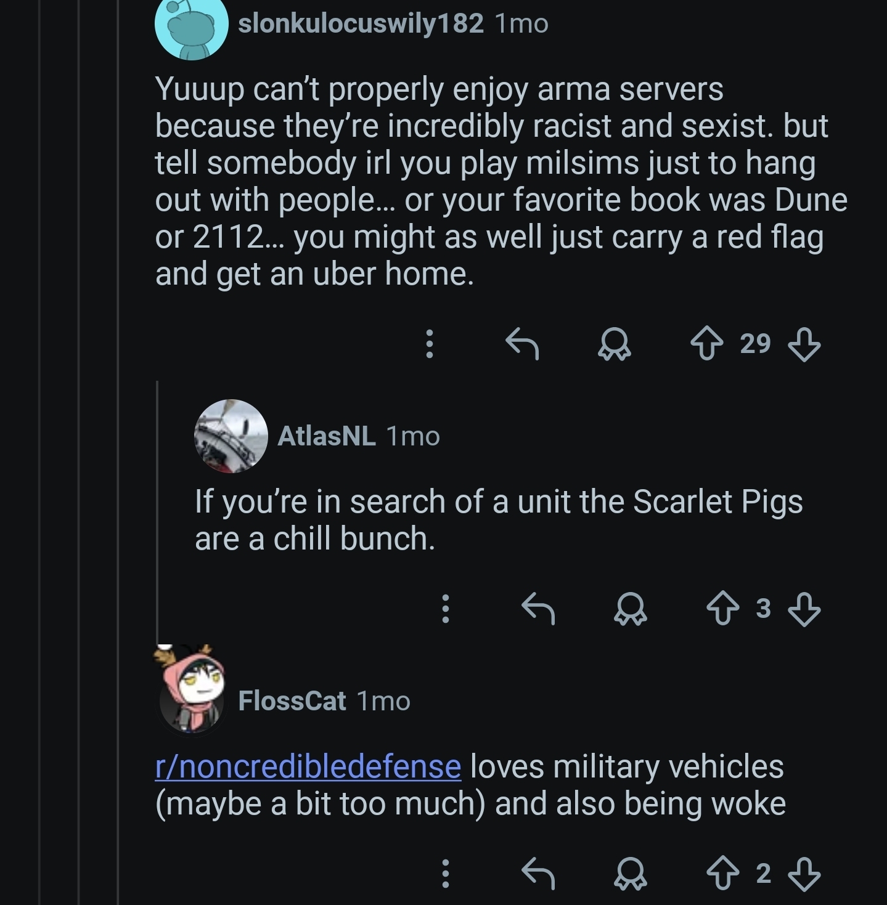
Task: Open overflow menu on FlossCat's comment
Action: point(446,874)
